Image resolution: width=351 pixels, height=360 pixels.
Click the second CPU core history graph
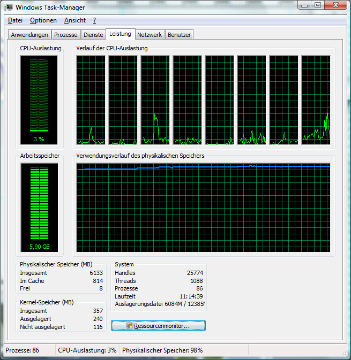tap(123, 100)
